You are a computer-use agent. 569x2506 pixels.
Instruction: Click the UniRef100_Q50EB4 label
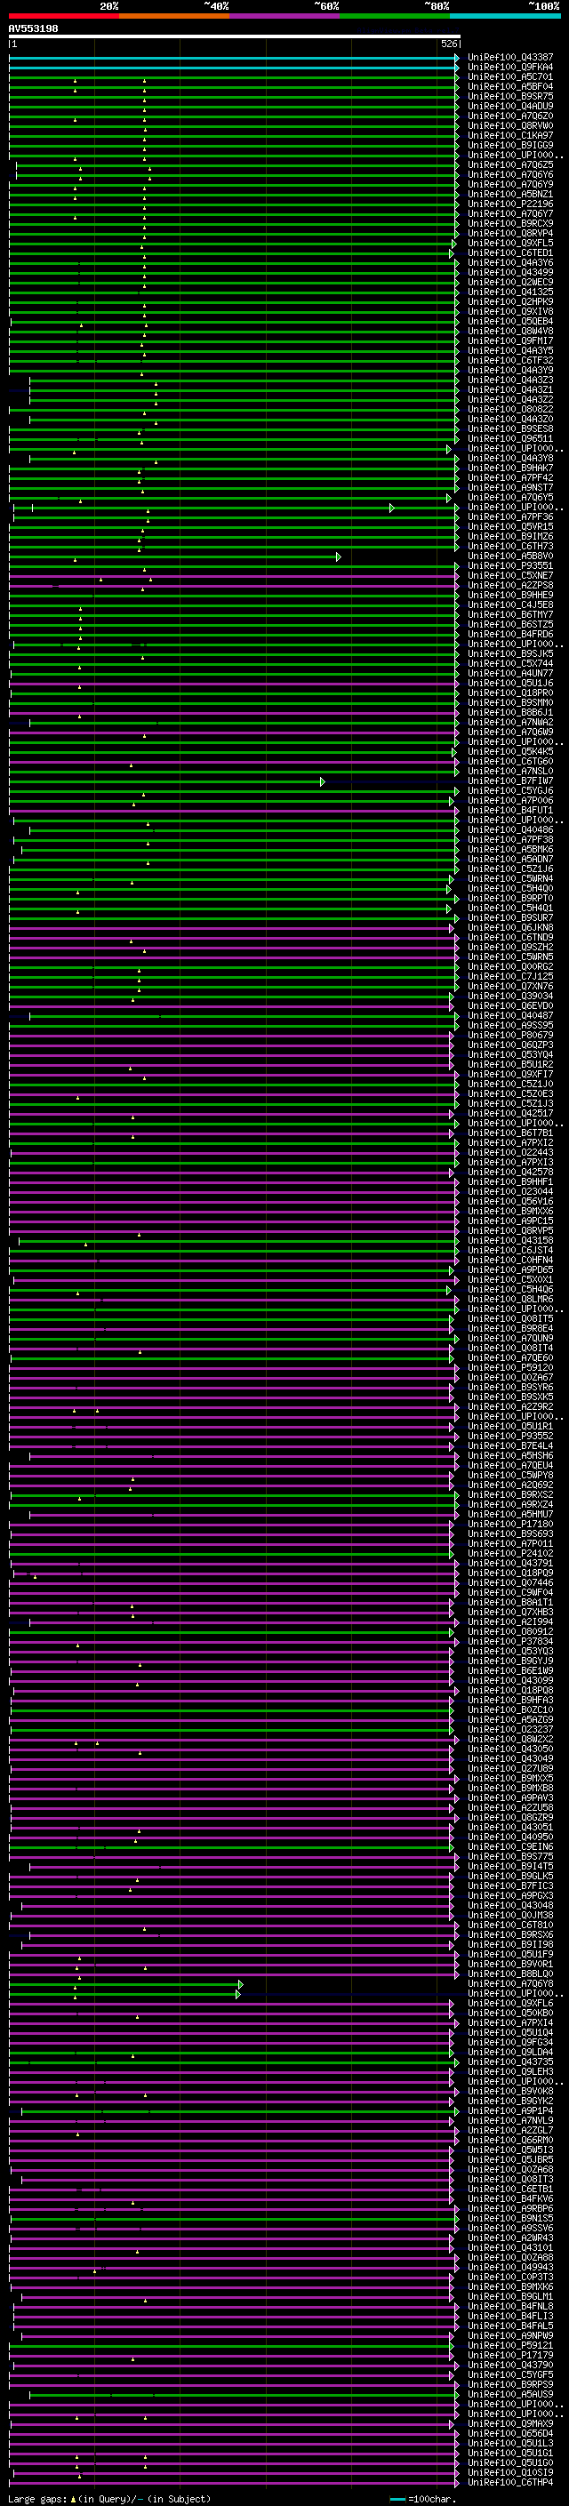[509, 321]
